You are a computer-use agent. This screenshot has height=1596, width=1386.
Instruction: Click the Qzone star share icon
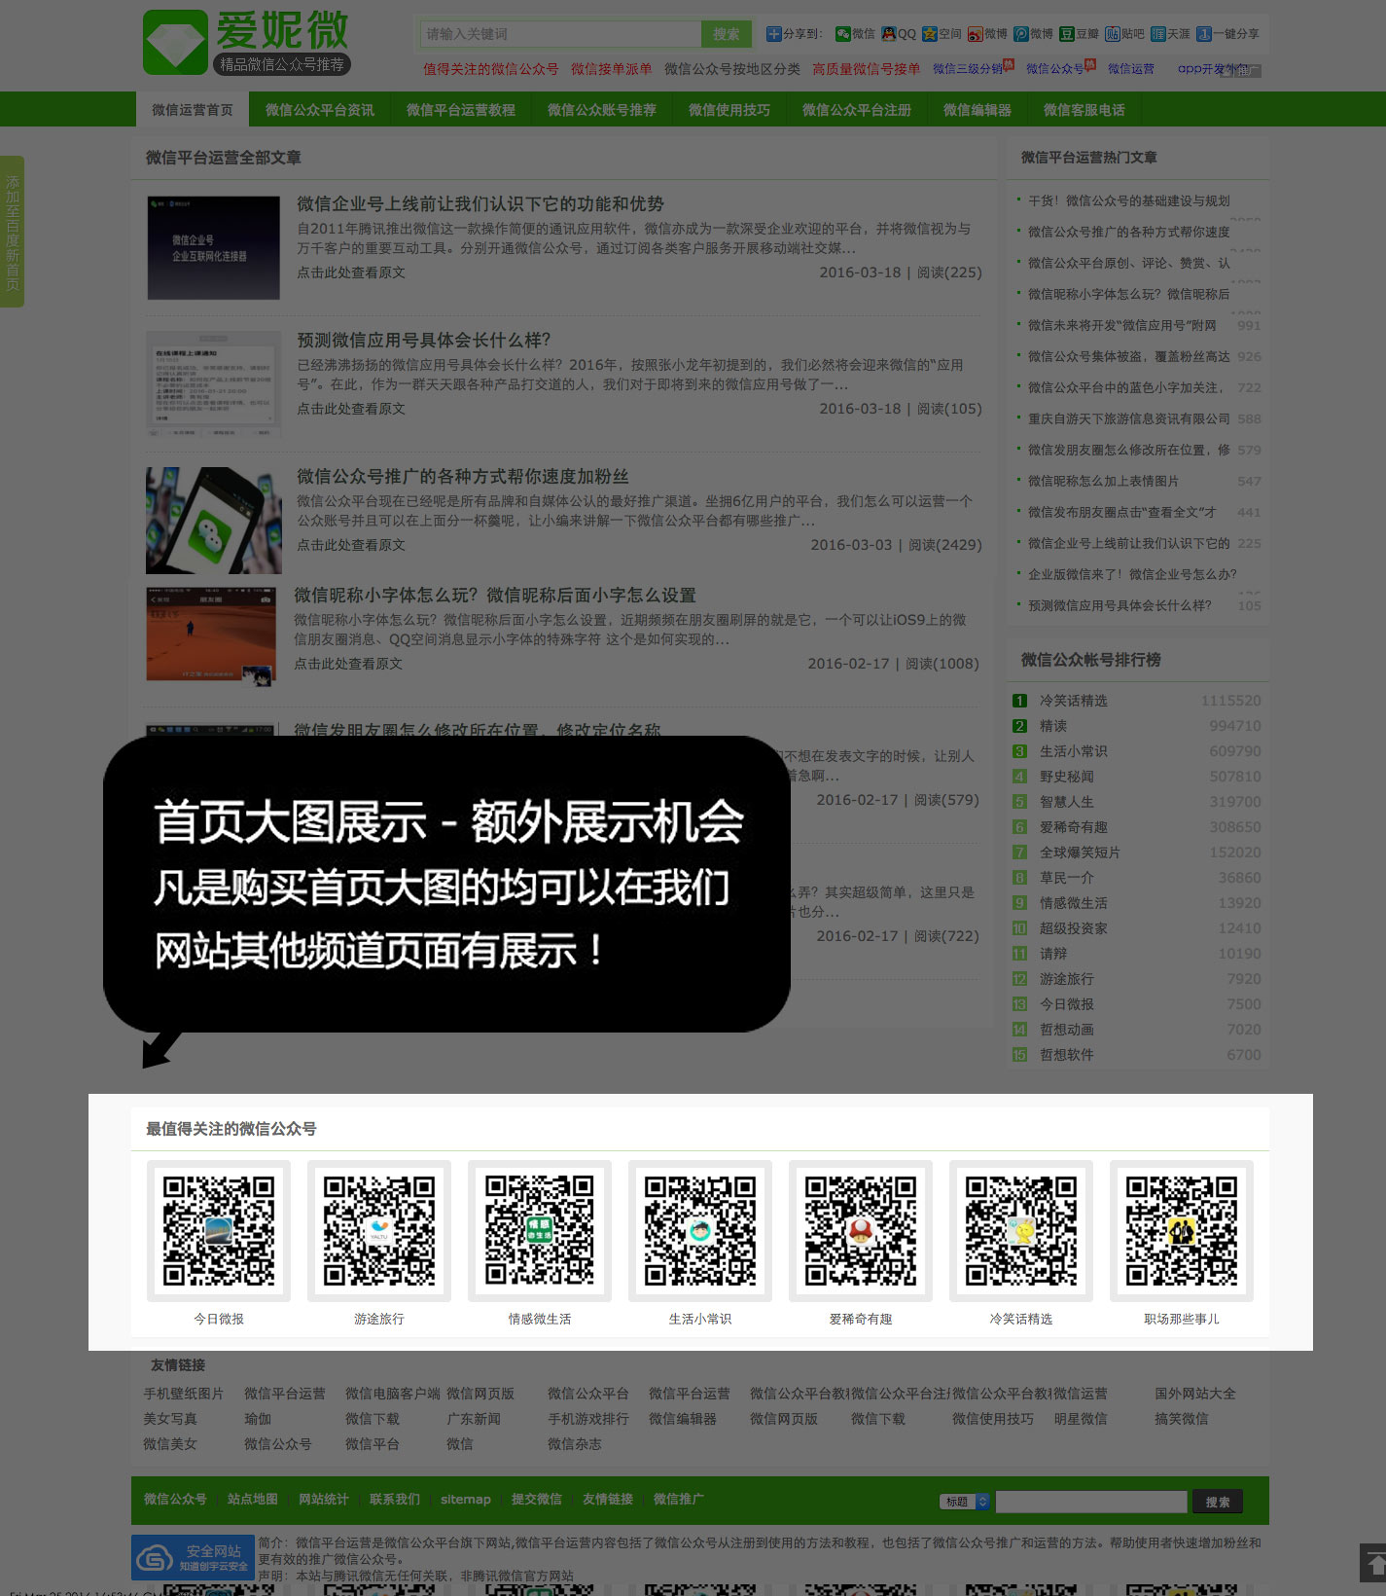pyautogui.click(x=930, y=34)
